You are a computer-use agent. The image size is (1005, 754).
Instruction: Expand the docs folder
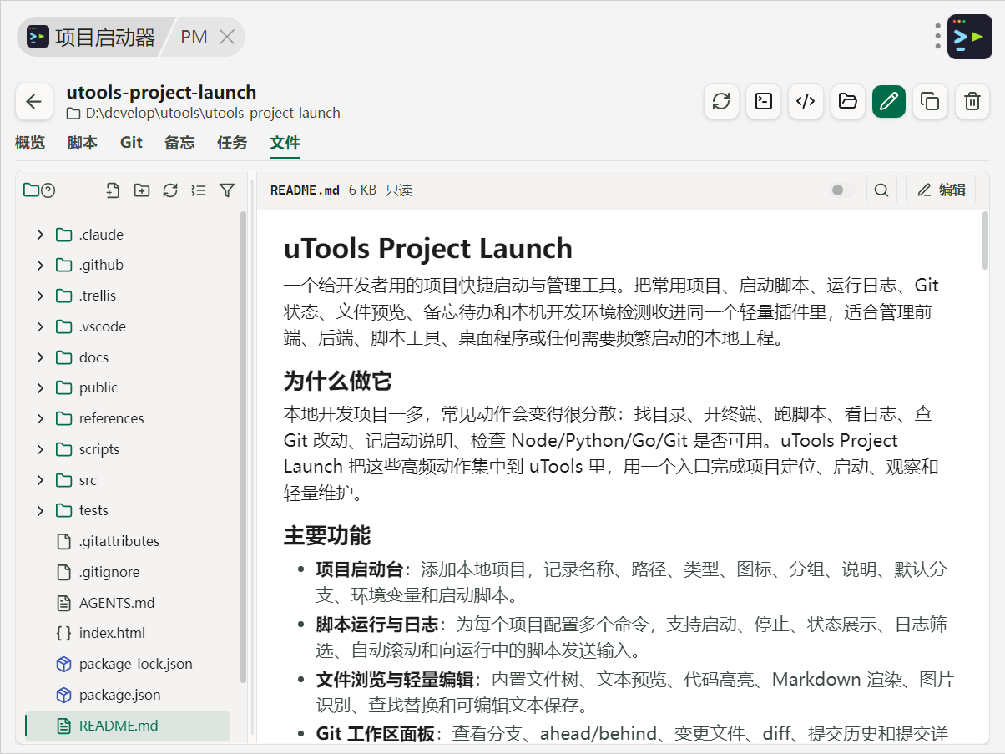40,357
